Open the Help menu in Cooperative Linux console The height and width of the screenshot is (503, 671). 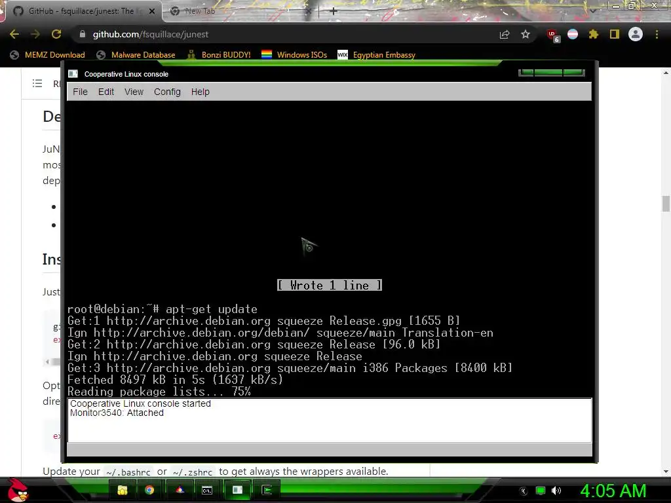point(201,92)
